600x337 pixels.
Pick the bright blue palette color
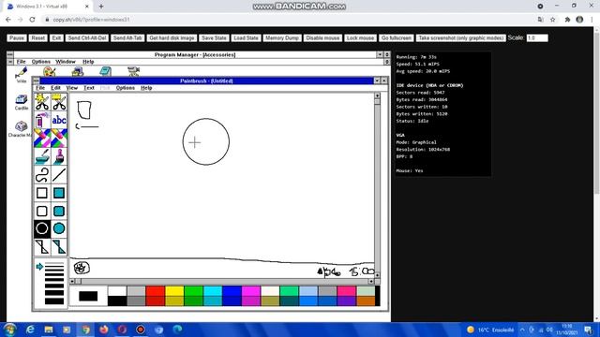click(x=232, y=291)
